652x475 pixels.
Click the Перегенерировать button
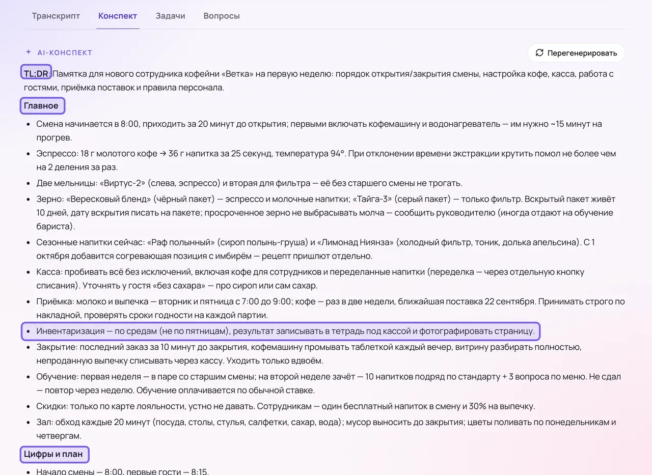[576, 53]
